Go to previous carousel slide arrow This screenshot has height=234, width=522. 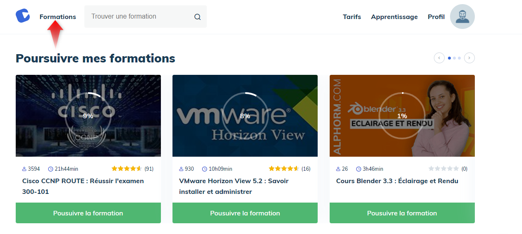pyautogui.click(x=439, y=58)
